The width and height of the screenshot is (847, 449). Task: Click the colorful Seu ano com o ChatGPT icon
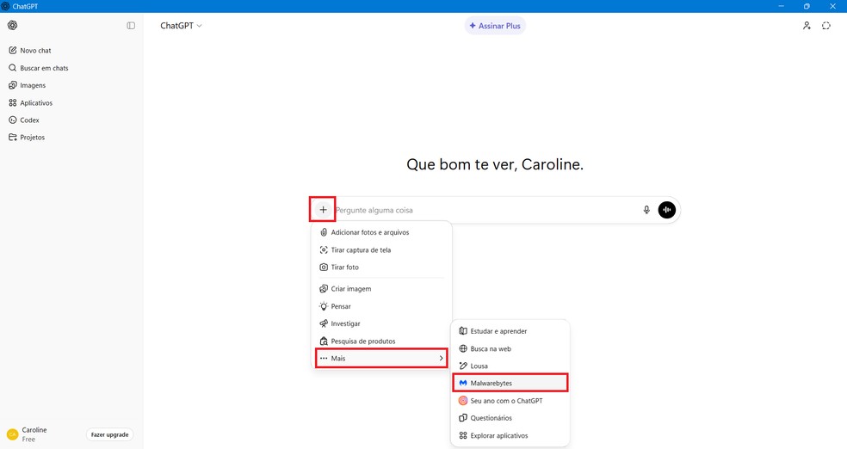463,401
